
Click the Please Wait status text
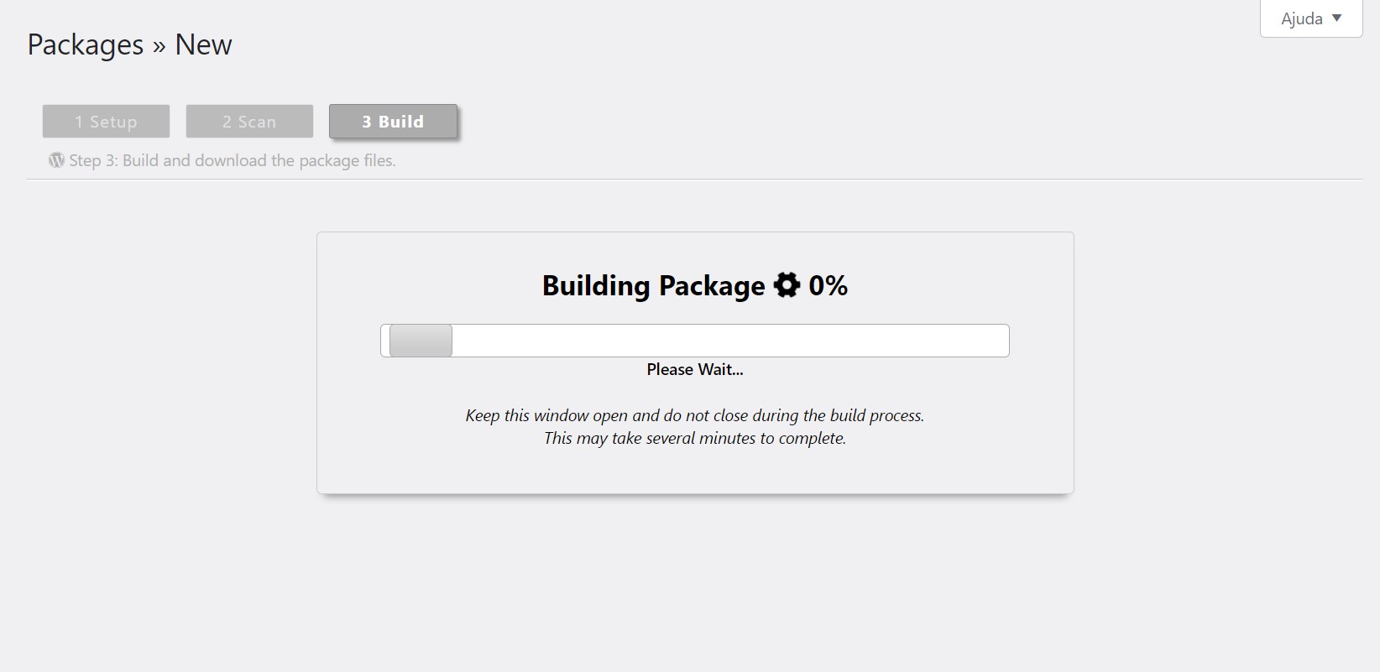pyautogui.click(x=694, y=369)
